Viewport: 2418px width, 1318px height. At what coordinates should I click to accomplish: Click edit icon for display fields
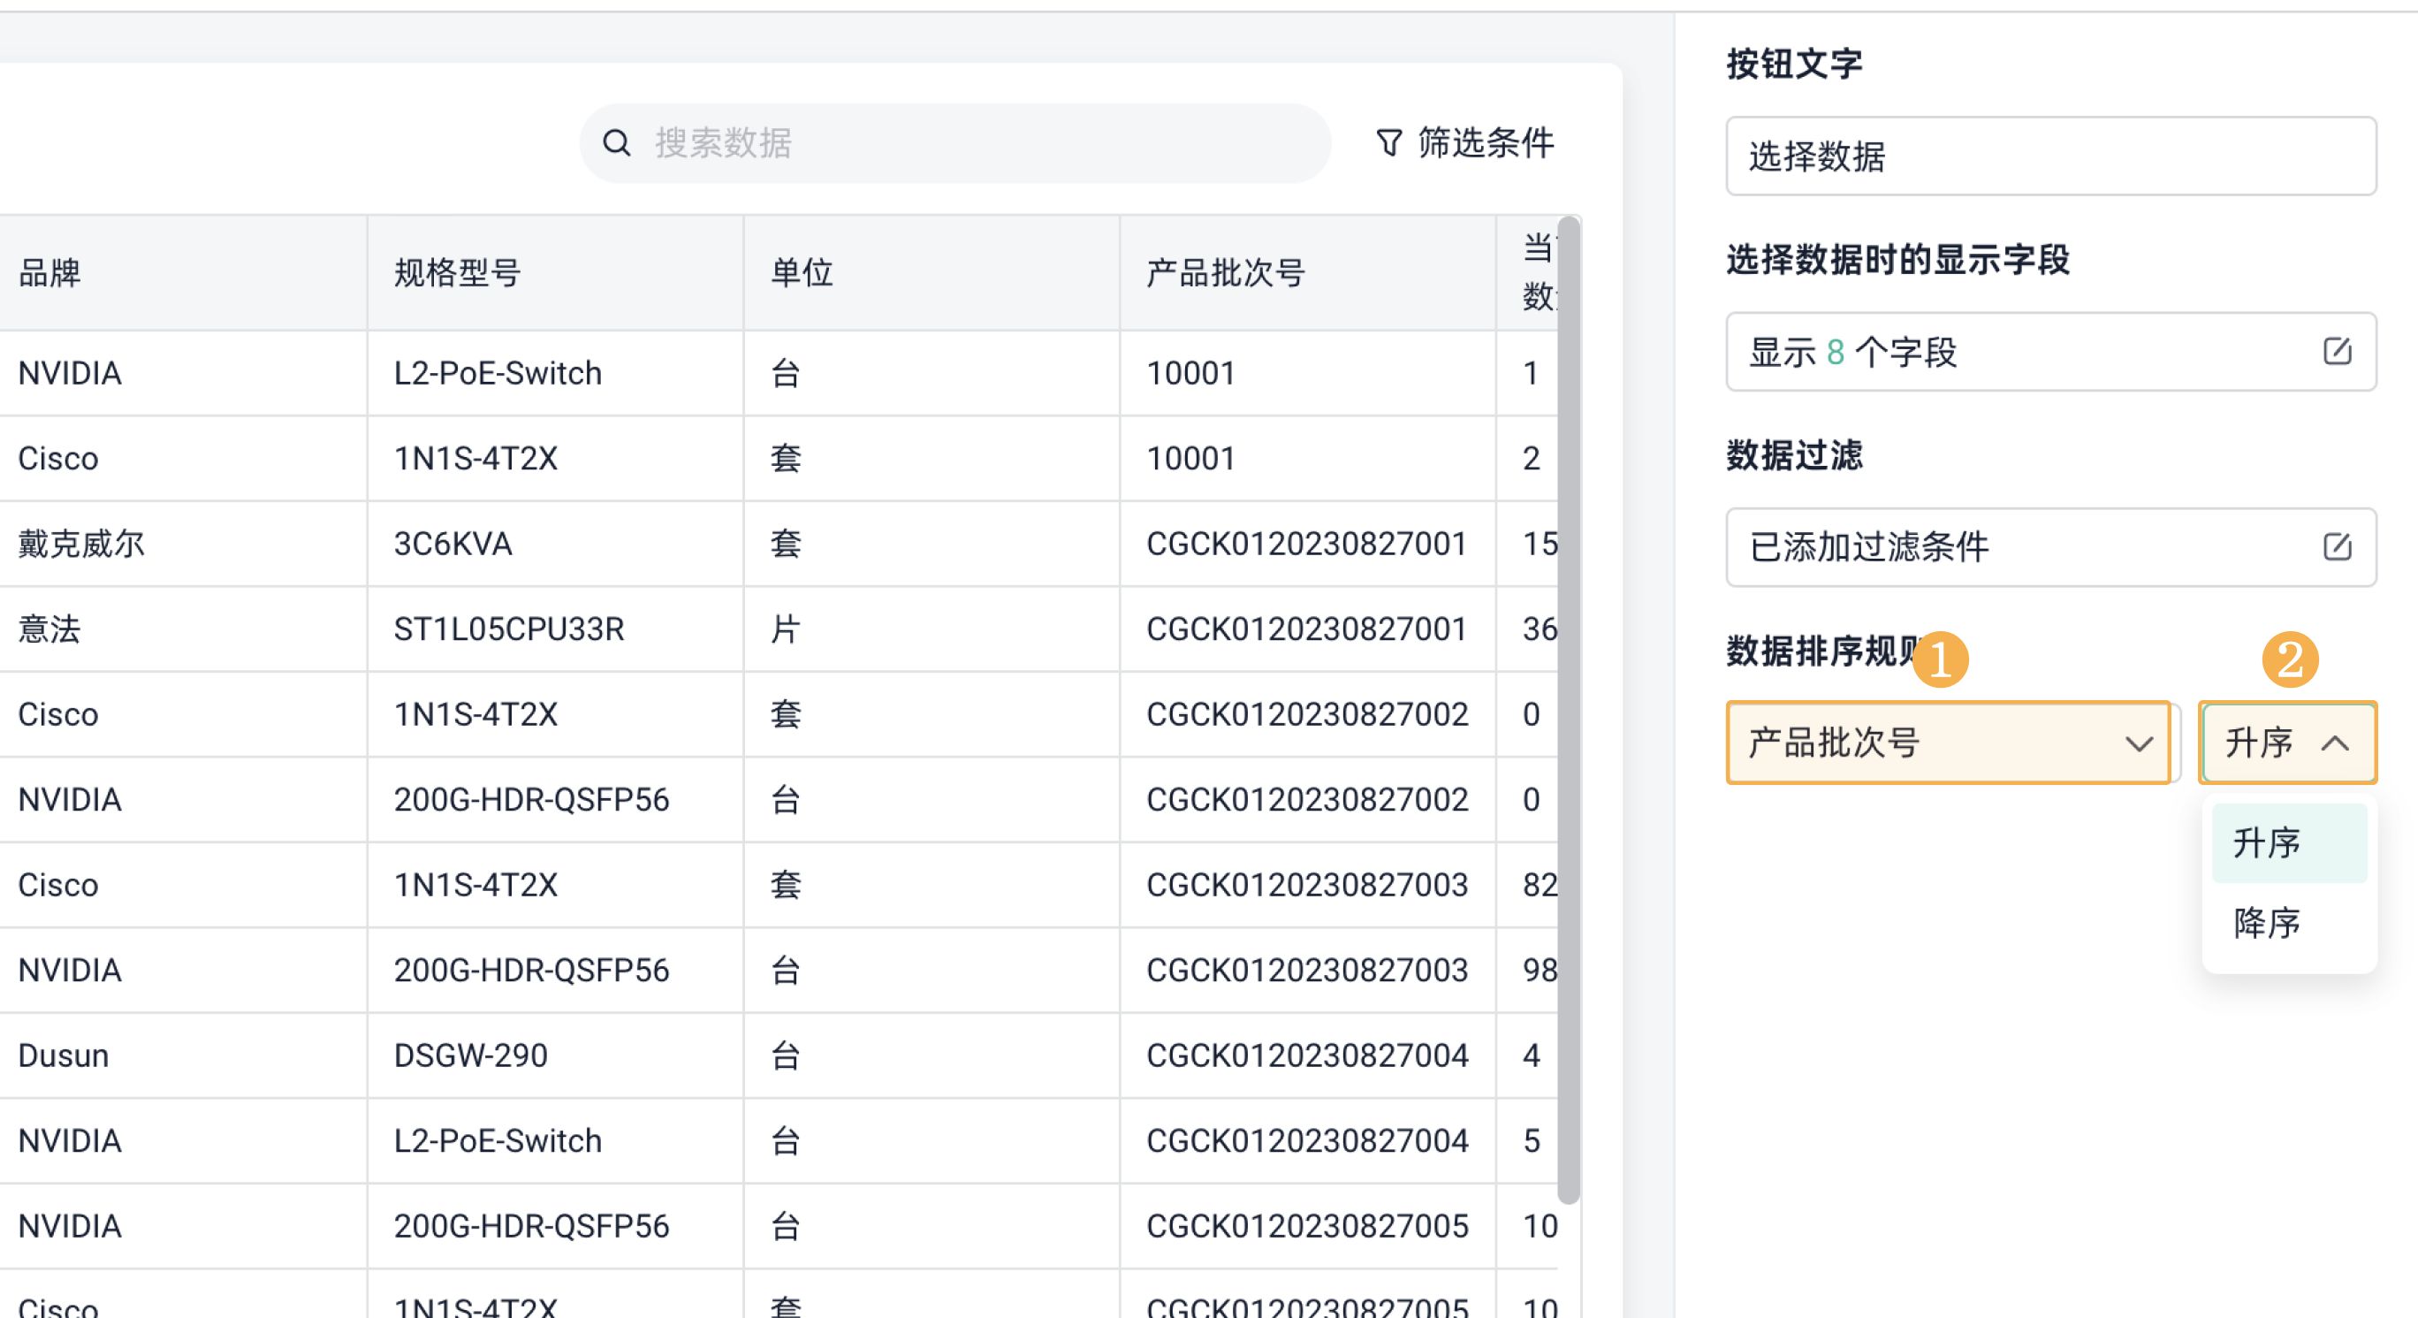2337,351
